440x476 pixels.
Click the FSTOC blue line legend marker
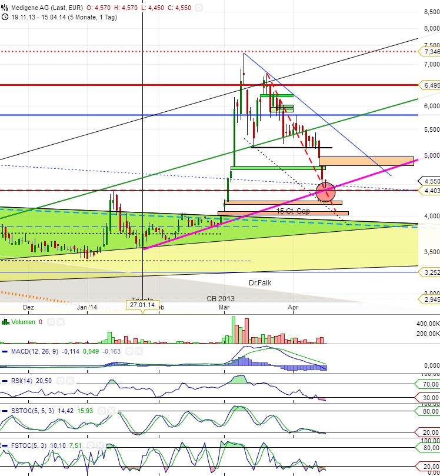[5, 445]
